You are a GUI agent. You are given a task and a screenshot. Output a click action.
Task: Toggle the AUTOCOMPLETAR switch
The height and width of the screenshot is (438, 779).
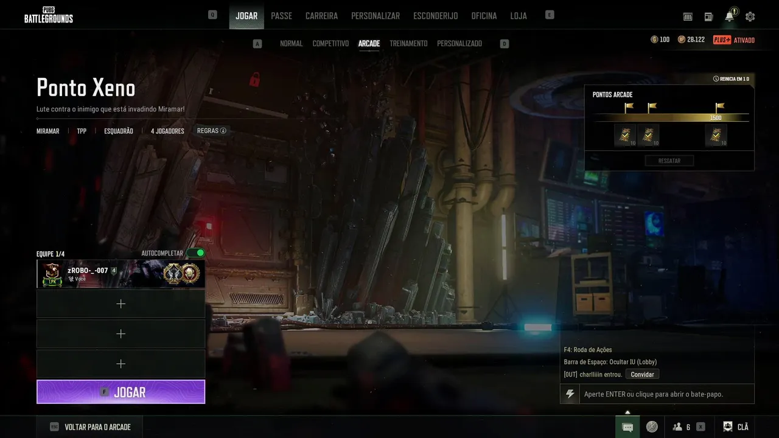coord(196,252)
